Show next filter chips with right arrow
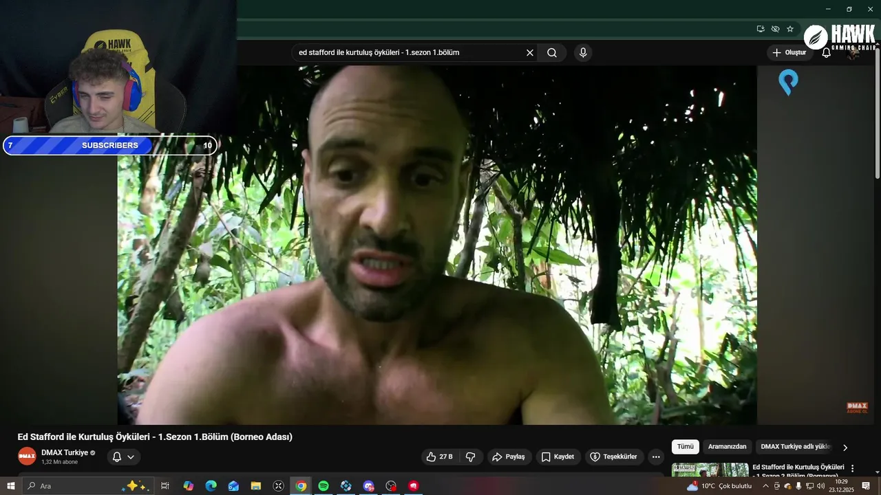Screen dimensions: 881x495 tap(845, 448)
